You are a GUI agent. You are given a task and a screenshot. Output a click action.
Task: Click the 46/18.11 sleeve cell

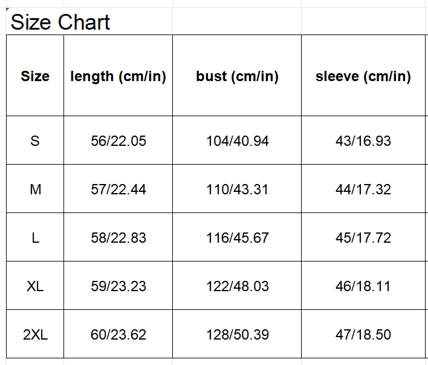[x=363, y=286]
